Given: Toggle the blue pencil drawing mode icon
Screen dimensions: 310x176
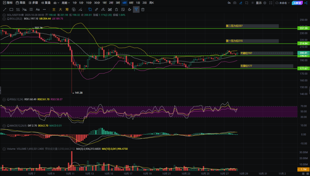Looking at the screenshot, I should pyautogui.click(x=241, y=3).
